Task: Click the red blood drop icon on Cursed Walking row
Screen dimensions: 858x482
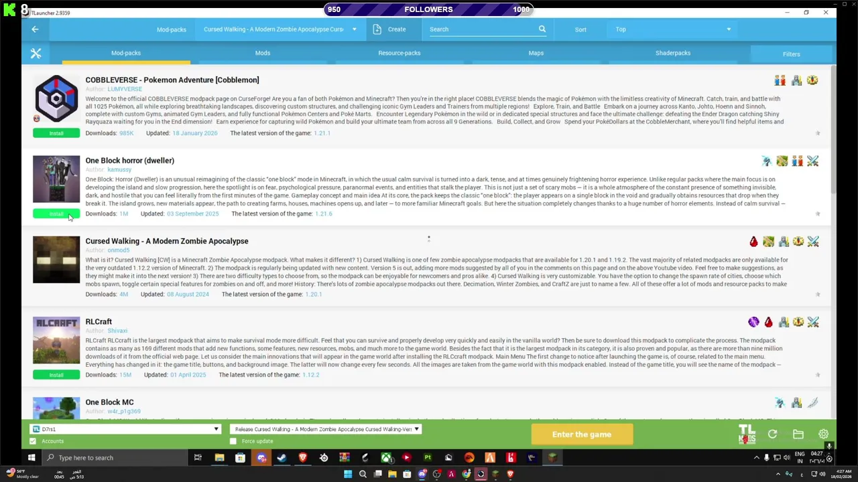Action: click(x=753, y=242)
